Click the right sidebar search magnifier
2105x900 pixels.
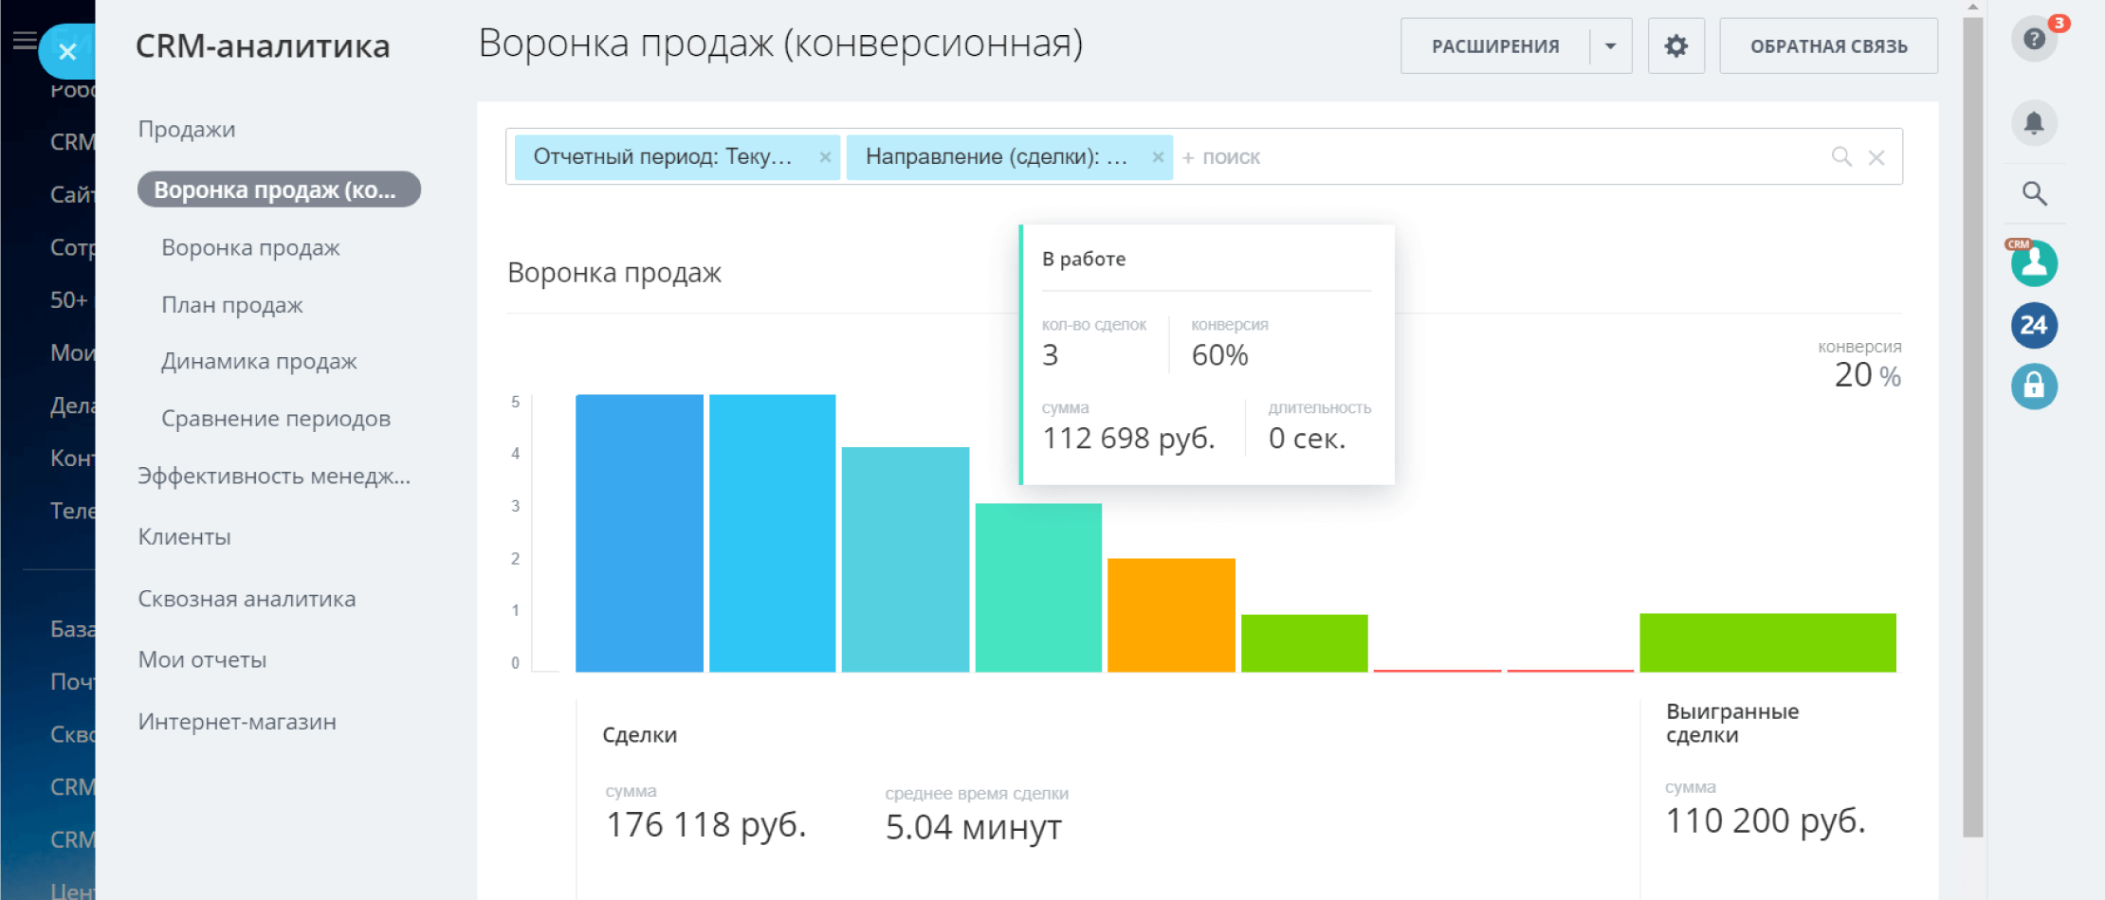point(2033,194)
